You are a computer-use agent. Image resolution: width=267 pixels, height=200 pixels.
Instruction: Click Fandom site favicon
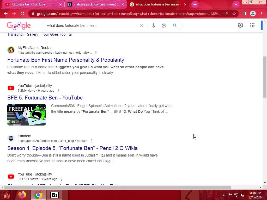[11, 138]
